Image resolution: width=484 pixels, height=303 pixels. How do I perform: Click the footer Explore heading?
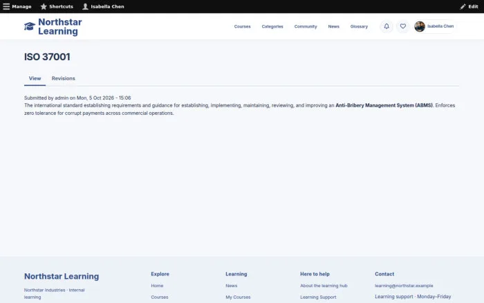pyautogui.click(x=160, y=274)
